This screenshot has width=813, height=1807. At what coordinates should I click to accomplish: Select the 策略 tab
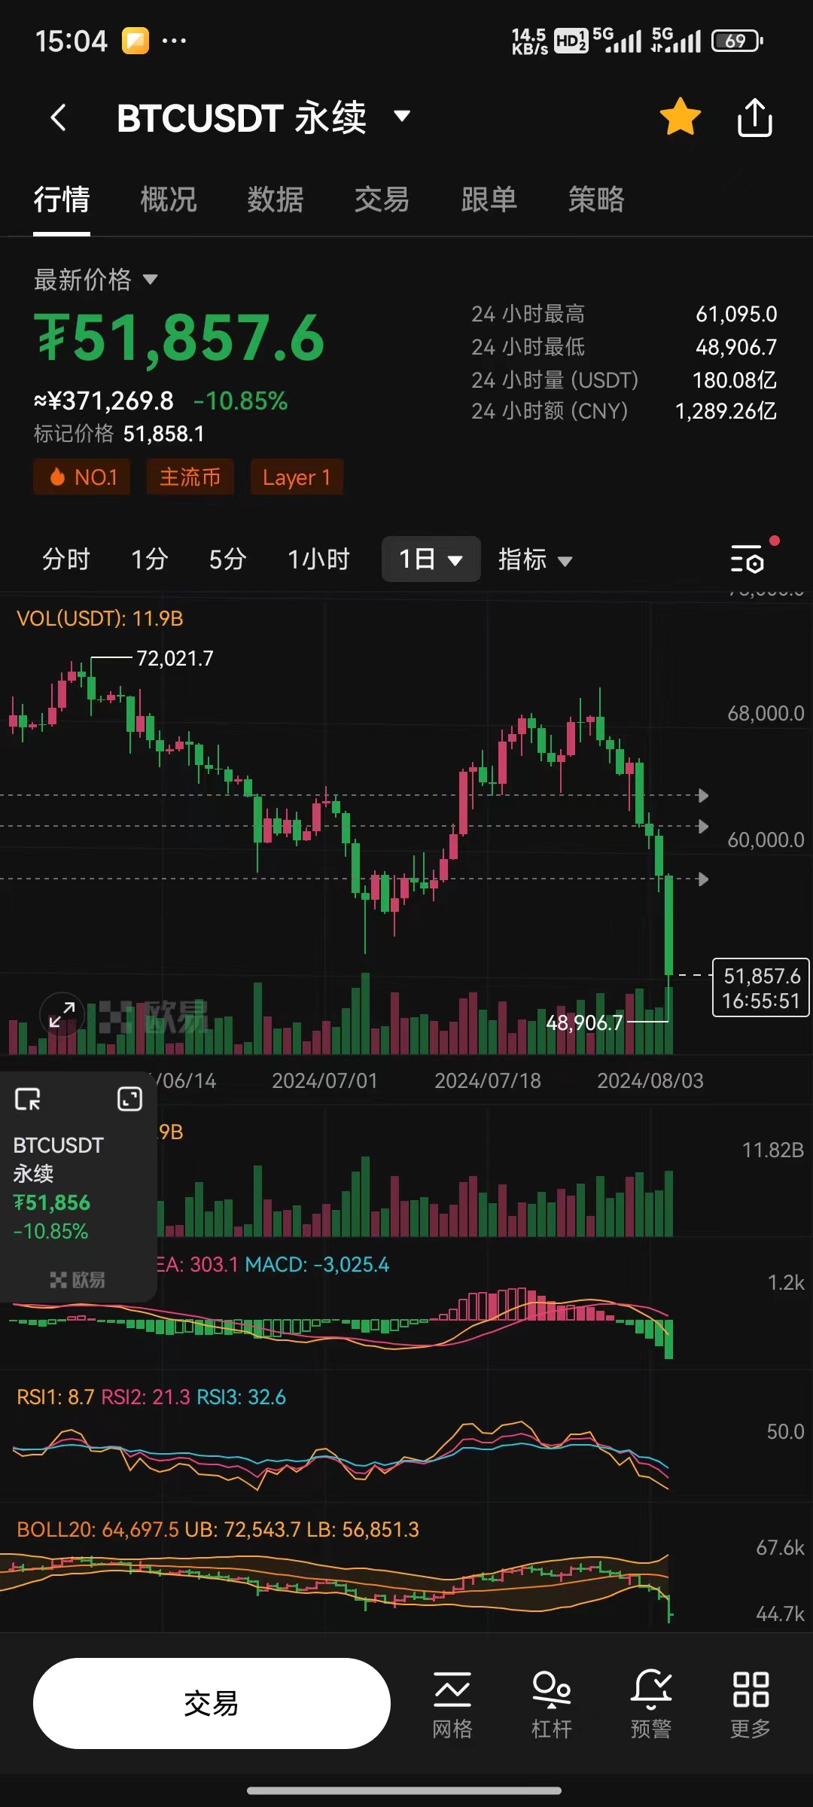click(596, 200)
